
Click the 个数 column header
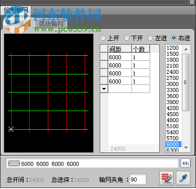(x=141, y=49)
